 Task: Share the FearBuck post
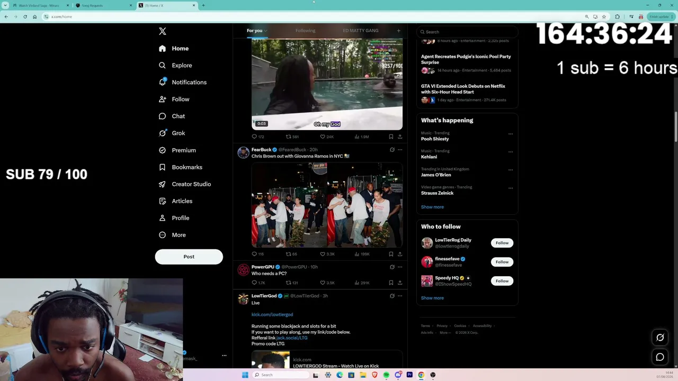coord(400,254)
